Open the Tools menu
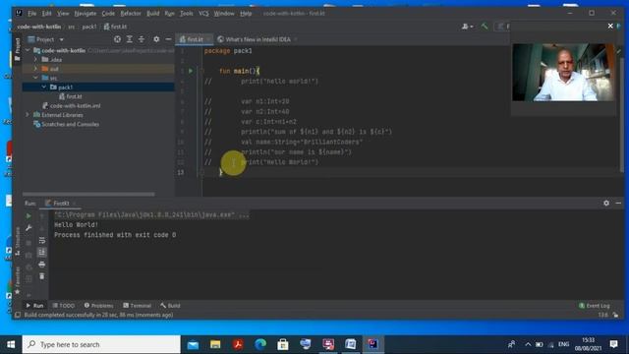This screenshot has width=629, height=354. [x=186, y=13]
